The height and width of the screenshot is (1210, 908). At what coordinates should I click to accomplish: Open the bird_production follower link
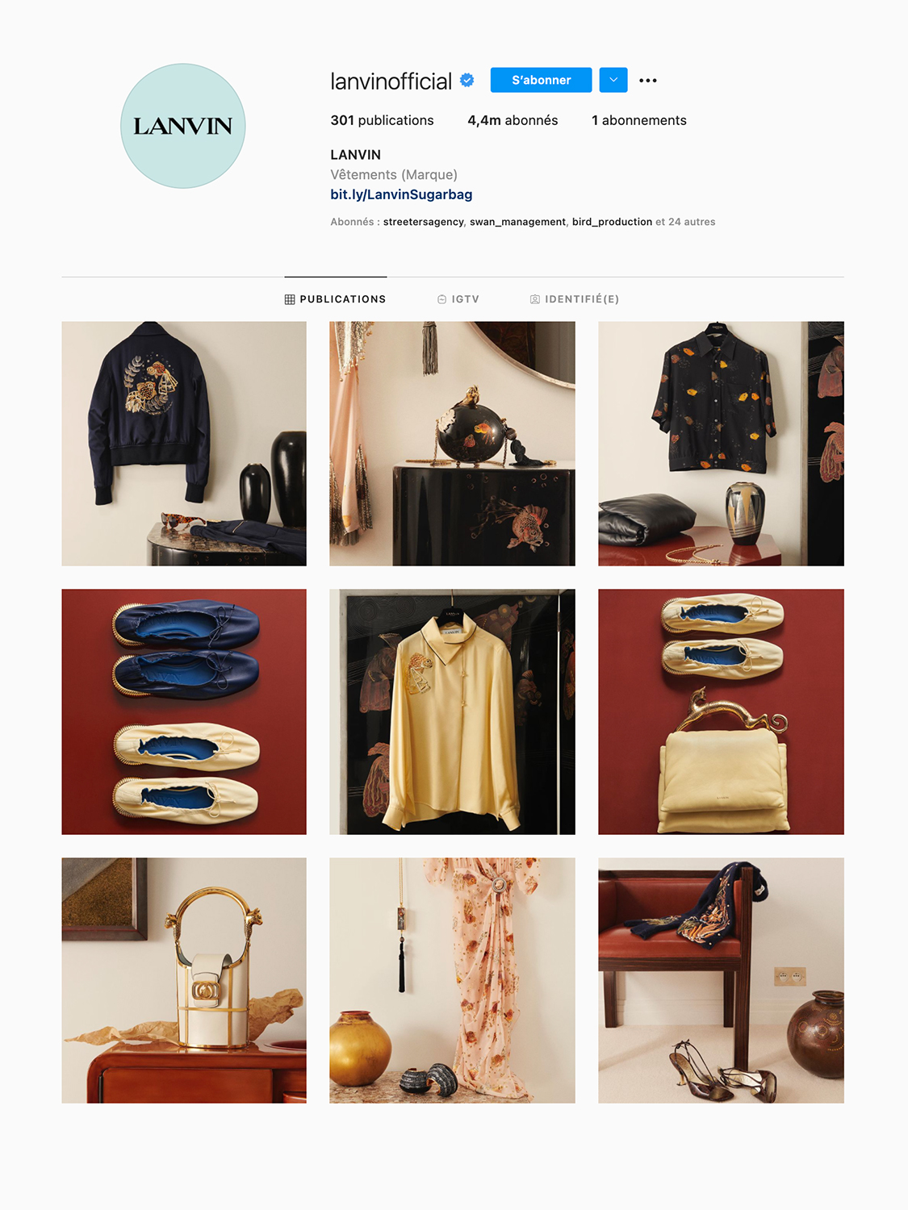tap(612, 222)
